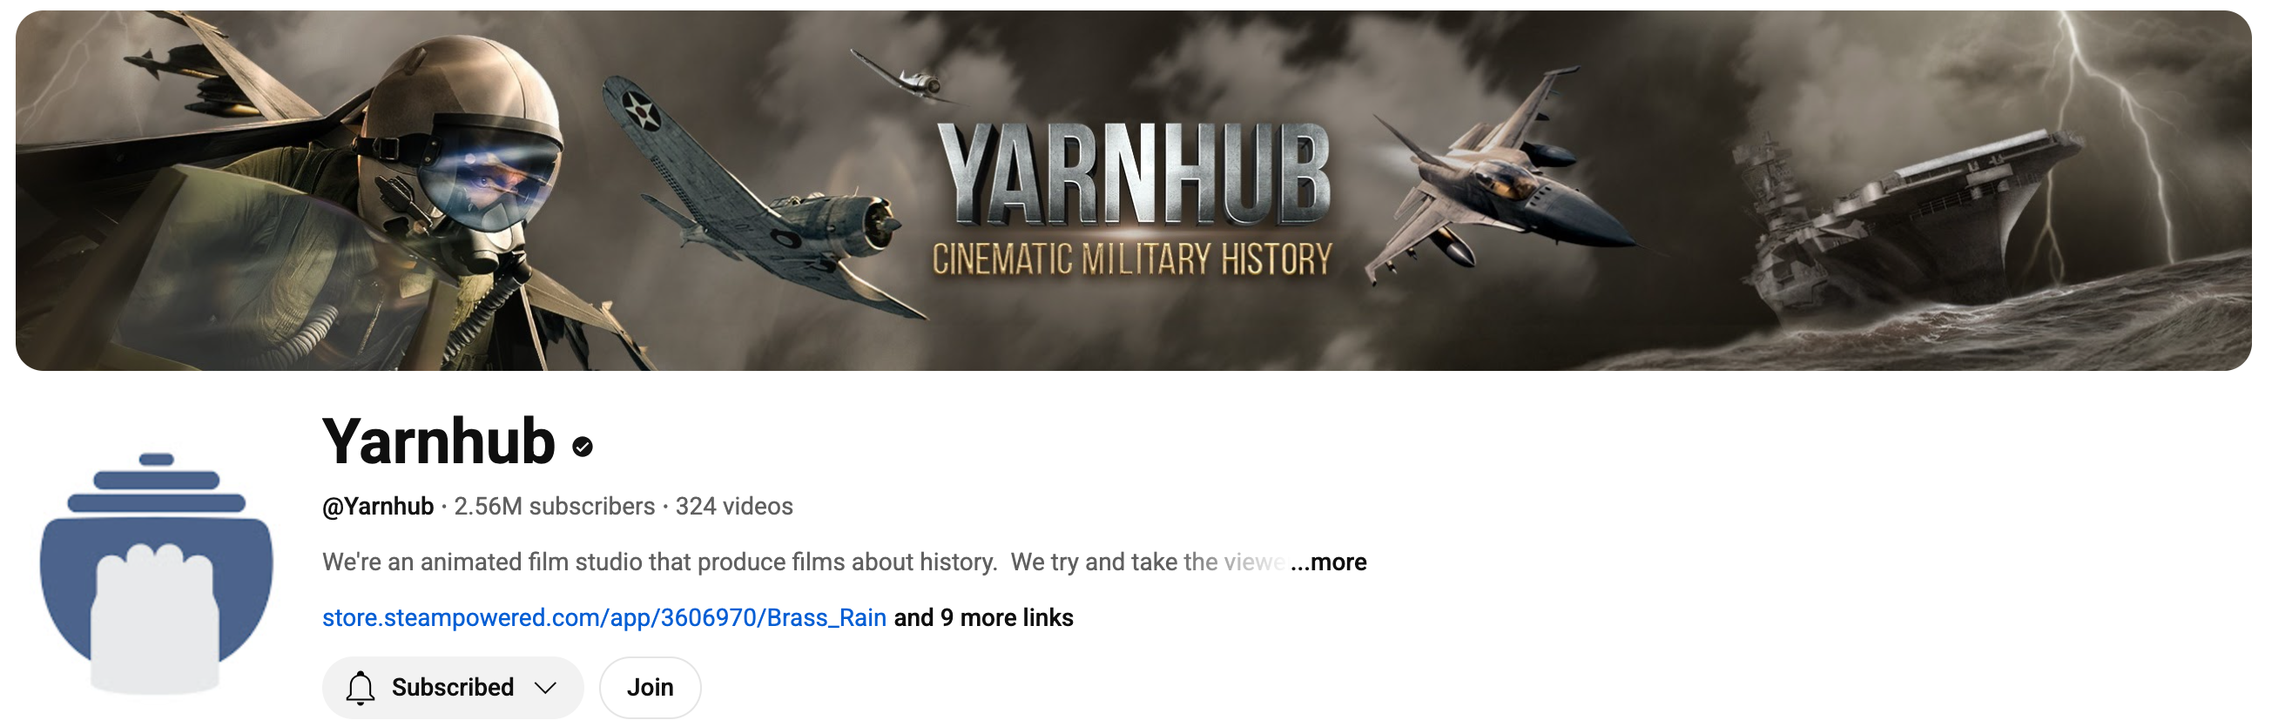Expand channel description with ...more
The image size is (2272, 727).
(1328, 562)
